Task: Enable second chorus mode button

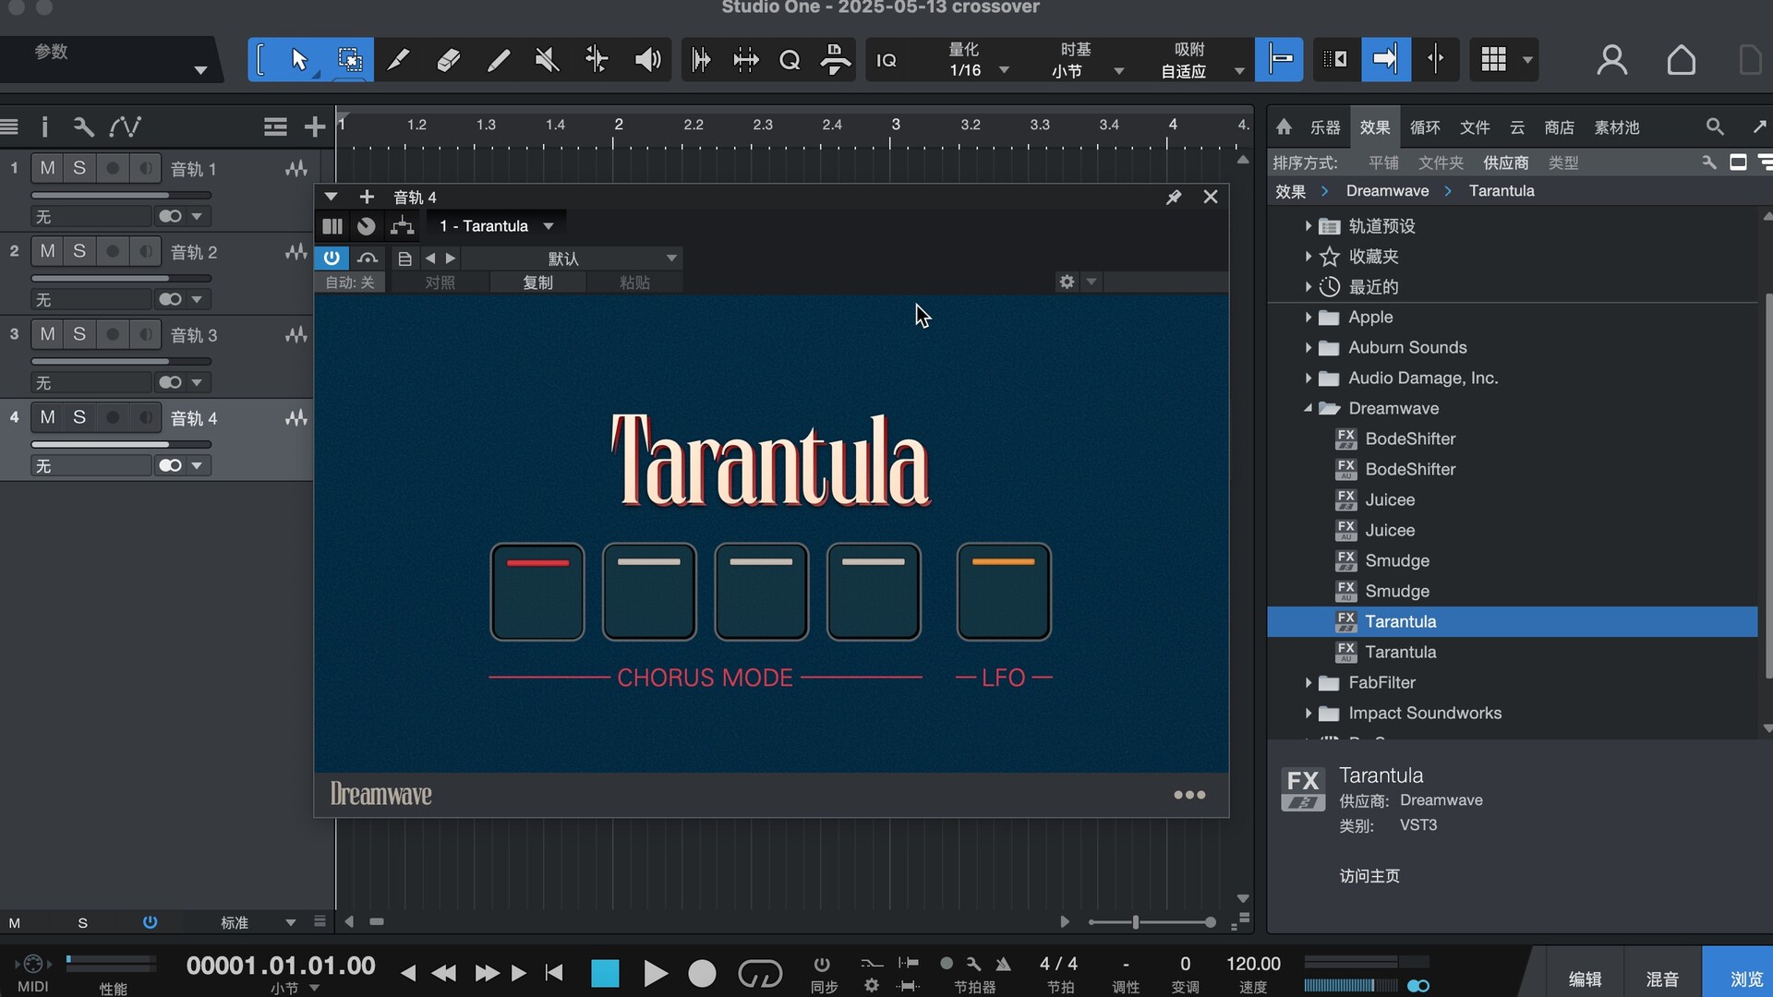Action: click(x=649, y=592)
